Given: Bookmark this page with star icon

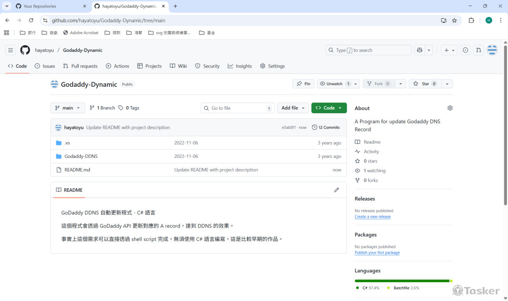Looking at the screenshot, I should (x=454, y=20).
